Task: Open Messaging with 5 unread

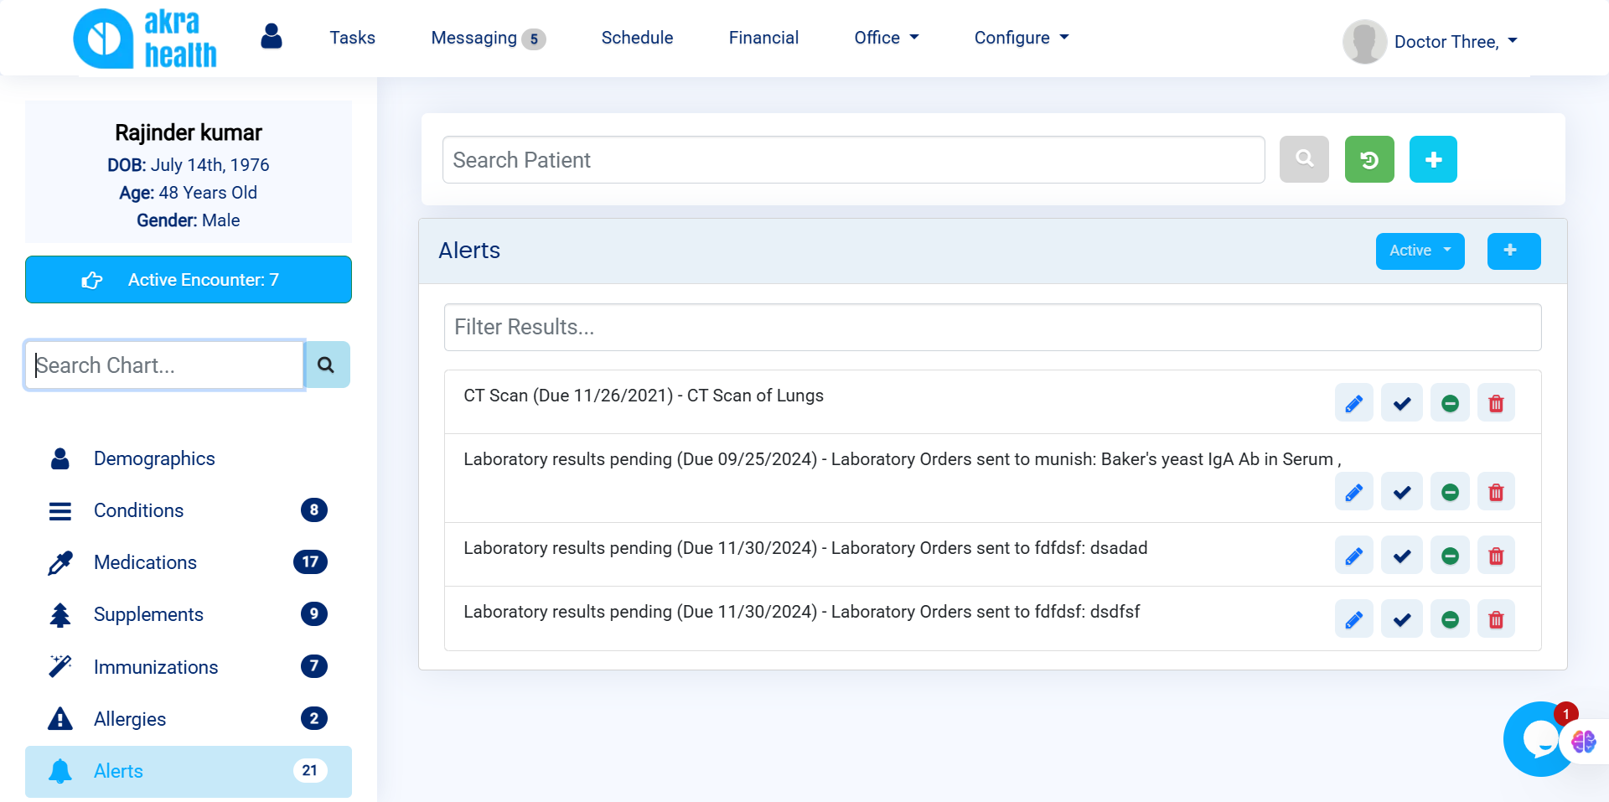Action: pyautogui.click(x=488, y=38)
